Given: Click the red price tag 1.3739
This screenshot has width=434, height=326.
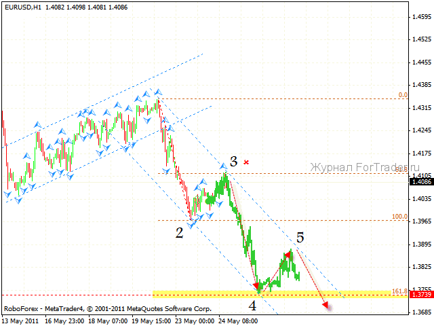Looking at the screenshot, I should tap(421, 295).
